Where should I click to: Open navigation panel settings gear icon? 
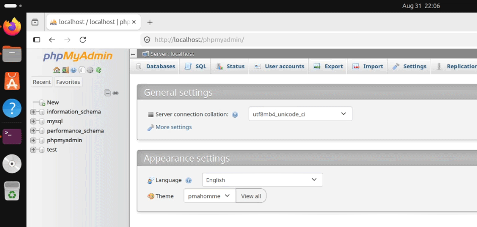[x=90, y=70]
